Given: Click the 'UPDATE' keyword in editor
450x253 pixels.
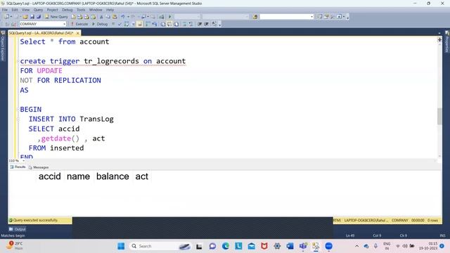Looking at the screenshot, I should click(x=49, y=71).
